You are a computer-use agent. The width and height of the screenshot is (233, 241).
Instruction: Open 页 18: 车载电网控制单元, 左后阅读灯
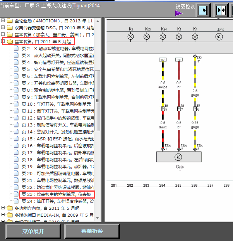tap(58, 160)
